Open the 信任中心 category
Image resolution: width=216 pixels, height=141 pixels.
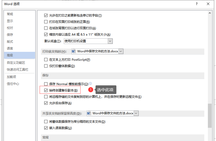click(x=13, y=84)
